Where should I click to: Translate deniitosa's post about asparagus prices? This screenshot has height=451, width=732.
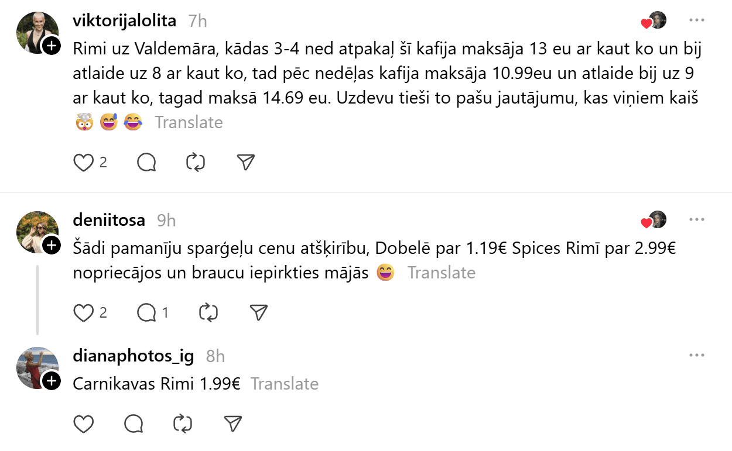[x=441, y=273]
